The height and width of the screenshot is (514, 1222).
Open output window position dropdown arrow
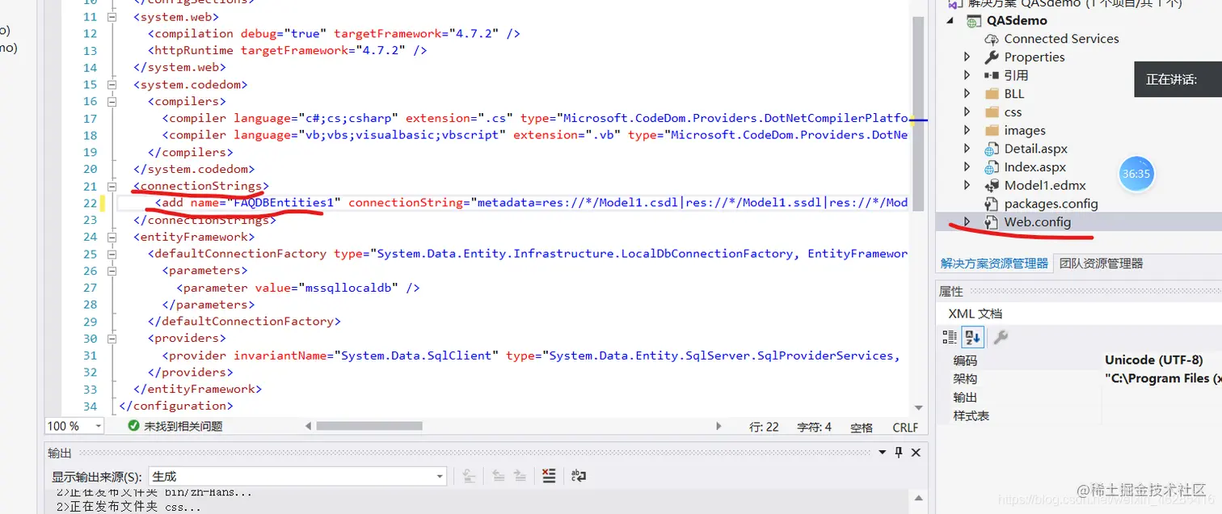click(x=882, y=453)
